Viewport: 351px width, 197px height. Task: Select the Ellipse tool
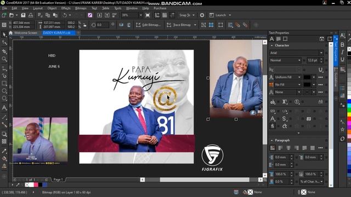point(4,91)
